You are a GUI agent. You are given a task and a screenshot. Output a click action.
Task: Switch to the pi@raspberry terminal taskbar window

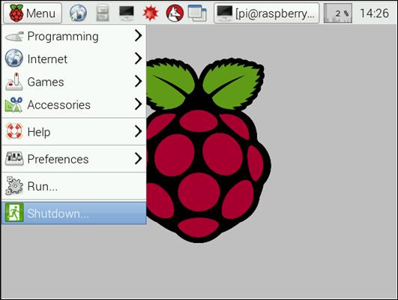pos(267,13)
